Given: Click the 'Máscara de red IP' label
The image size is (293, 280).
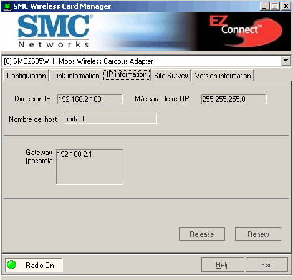Looking at the screenshot, I should pos(162,99).
